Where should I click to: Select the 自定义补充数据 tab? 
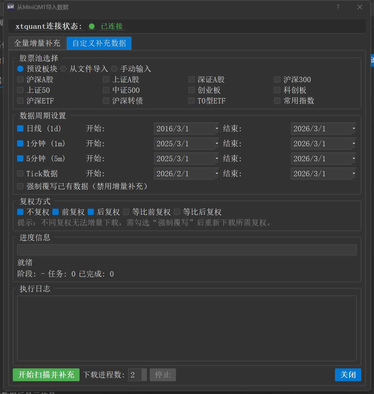(x=99, y=43)
